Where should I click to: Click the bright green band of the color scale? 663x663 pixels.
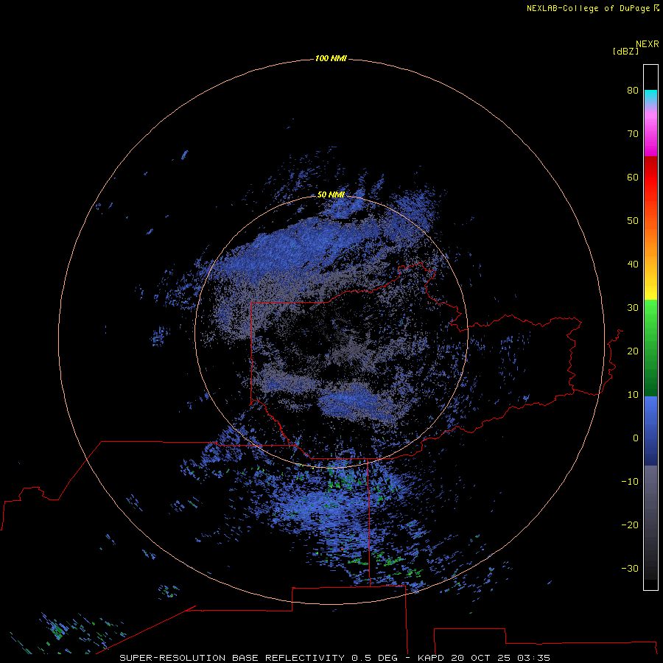click(x=650, y=311)
